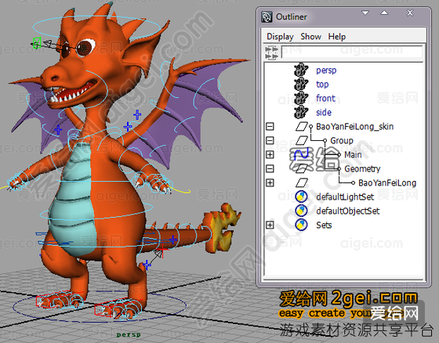Select the side camera entry

pos(324,112)
